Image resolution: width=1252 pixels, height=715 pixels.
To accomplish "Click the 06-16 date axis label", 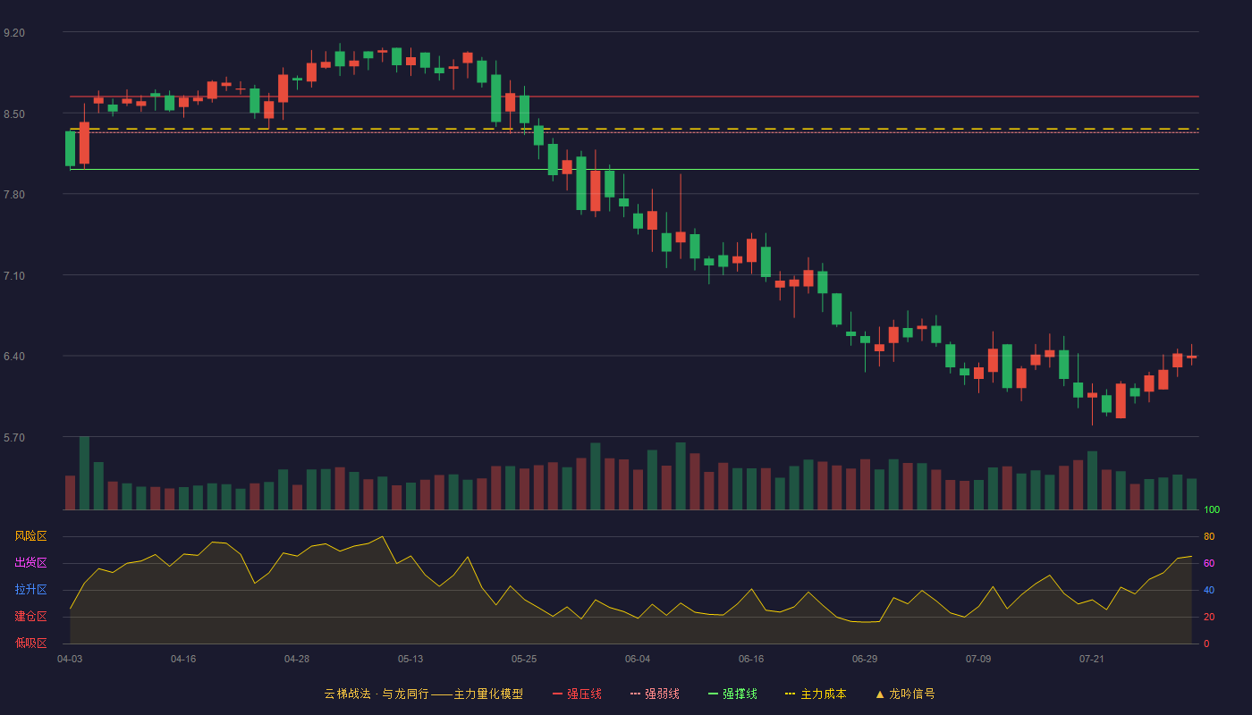I will (x=751, y=659).
